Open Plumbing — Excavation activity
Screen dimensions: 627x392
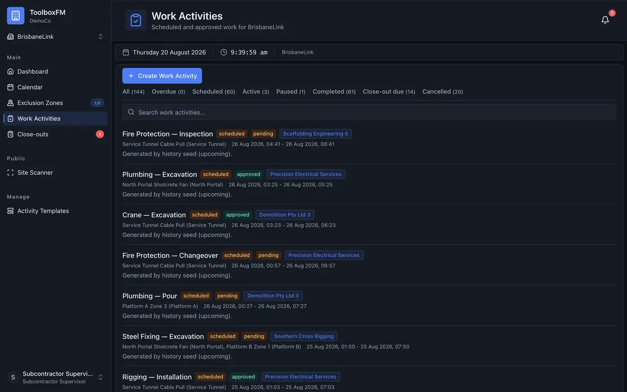(x=159, y=174)
